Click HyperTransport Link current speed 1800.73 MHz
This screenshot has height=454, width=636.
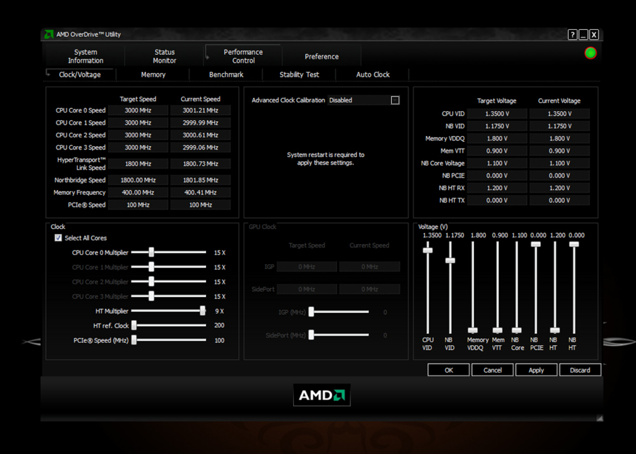tap(200, 164)
